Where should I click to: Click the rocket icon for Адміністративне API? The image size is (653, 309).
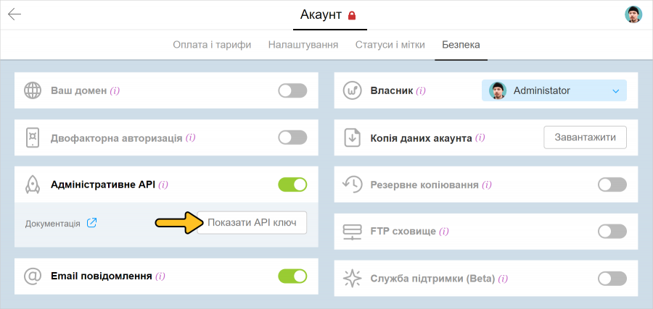pos(33,185)
